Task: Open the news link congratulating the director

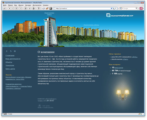Action: (x=19, y=86)
